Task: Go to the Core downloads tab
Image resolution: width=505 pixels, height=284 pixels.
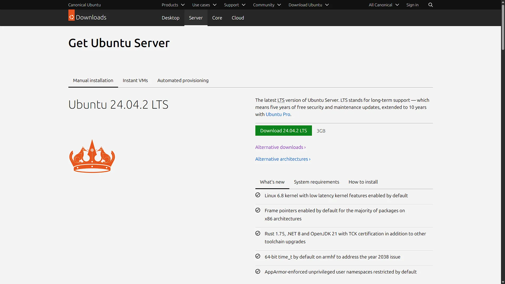Action: (x=217, y=18)
